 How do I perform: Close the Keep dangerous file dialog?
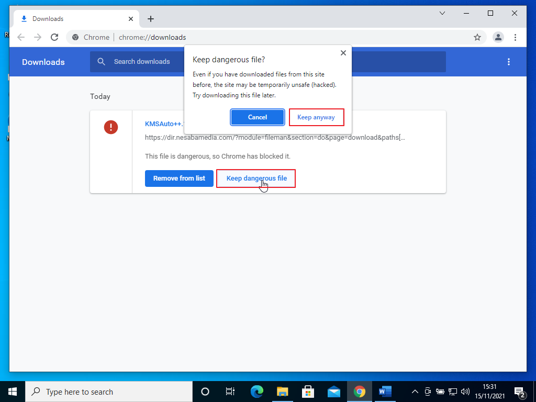coord(343,53)
